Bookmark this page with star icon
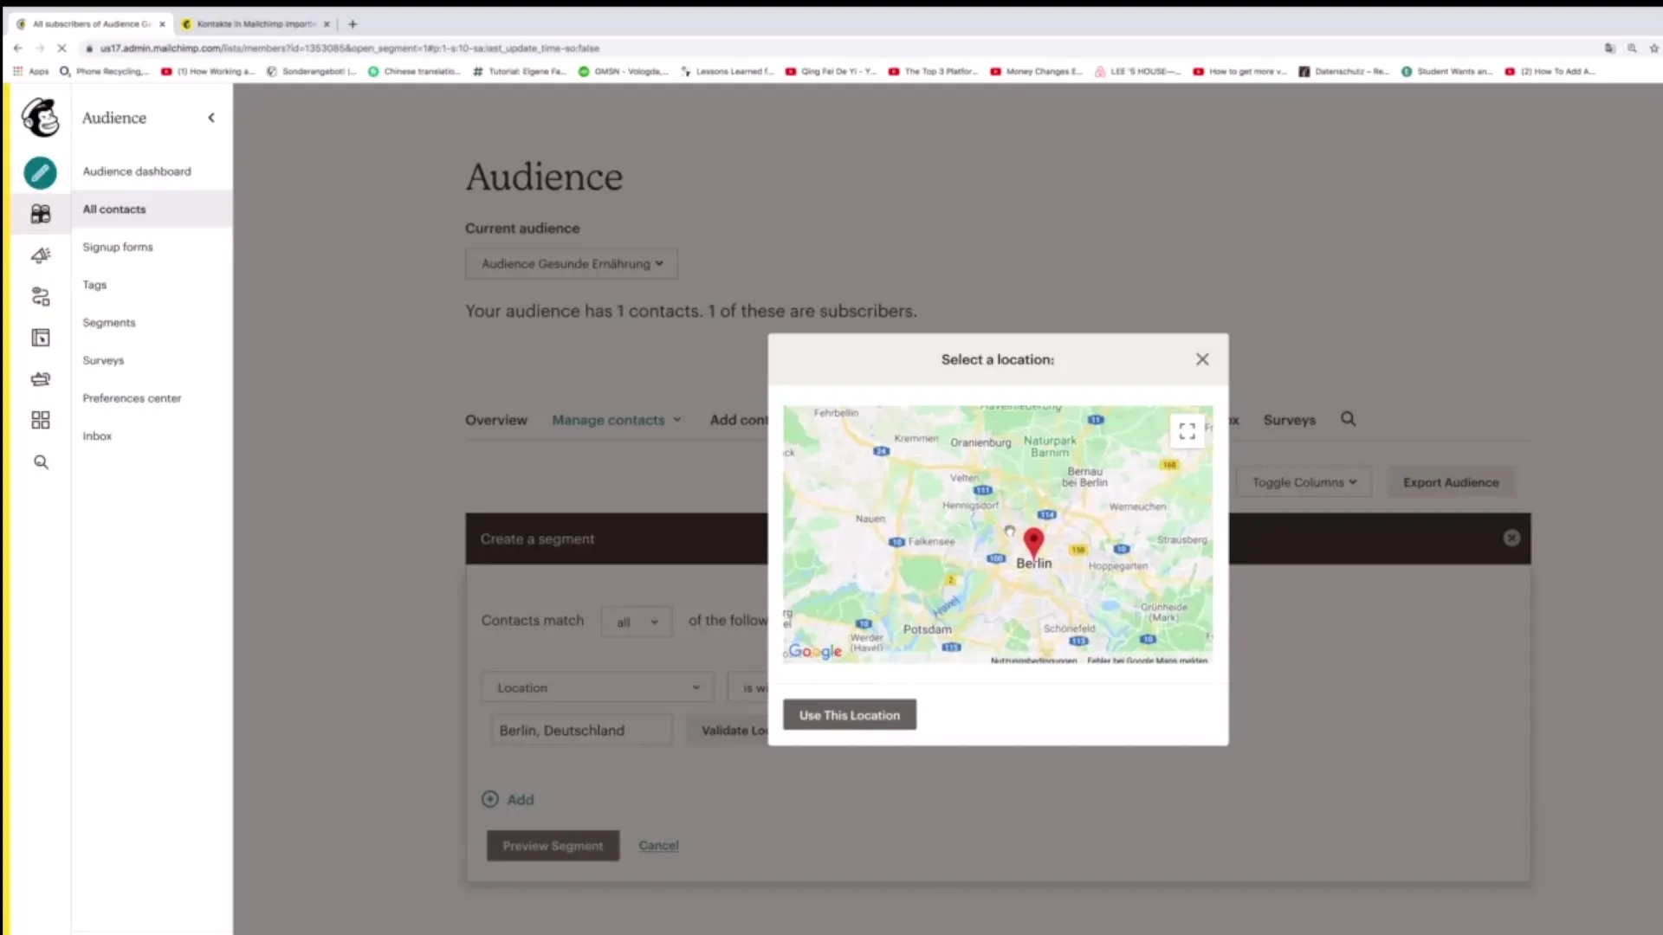 1653,48
